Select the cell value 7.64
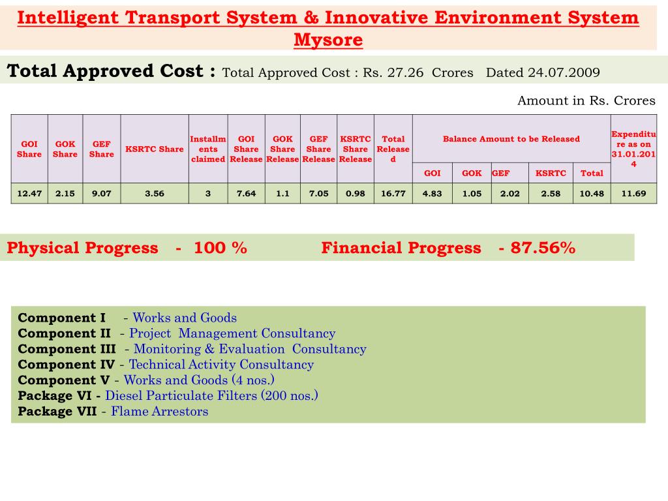668x501 pixels. coord(246,193)
